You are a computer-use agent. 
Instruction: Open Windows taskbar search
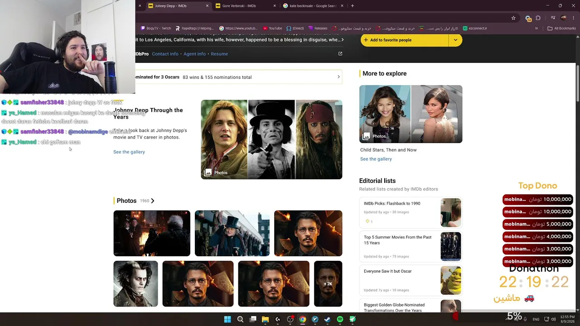click(x=240, y=319)
